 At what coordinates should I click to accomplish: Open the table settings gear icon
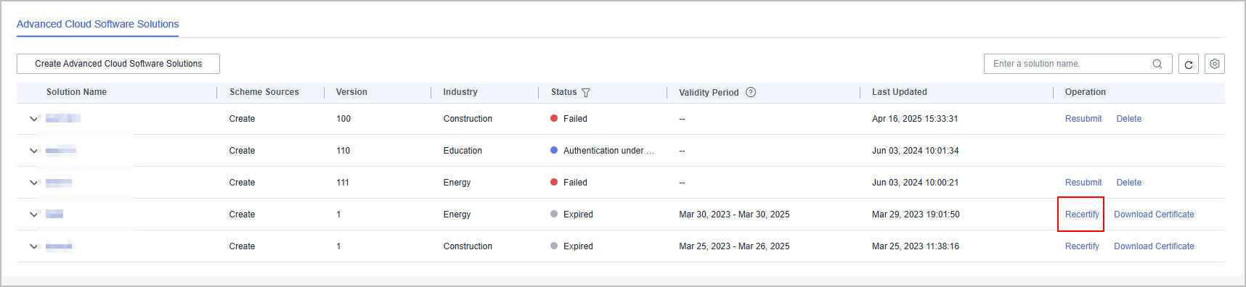(x=1215, y=64)
